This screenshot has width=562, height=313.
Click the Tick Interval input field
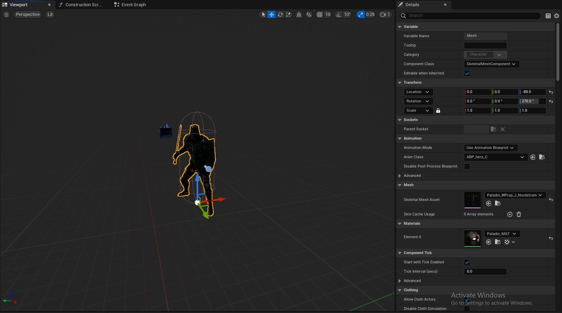[485, 272]
